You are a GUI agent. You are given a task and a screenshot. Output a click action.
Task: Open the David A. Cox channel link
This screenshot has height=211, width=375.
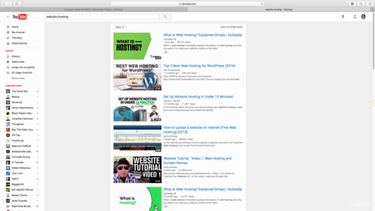click(x=170, y=101)
